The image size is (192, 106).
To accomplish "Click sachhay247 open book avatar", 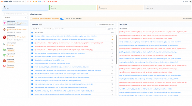I will click(x=4, y=49).
